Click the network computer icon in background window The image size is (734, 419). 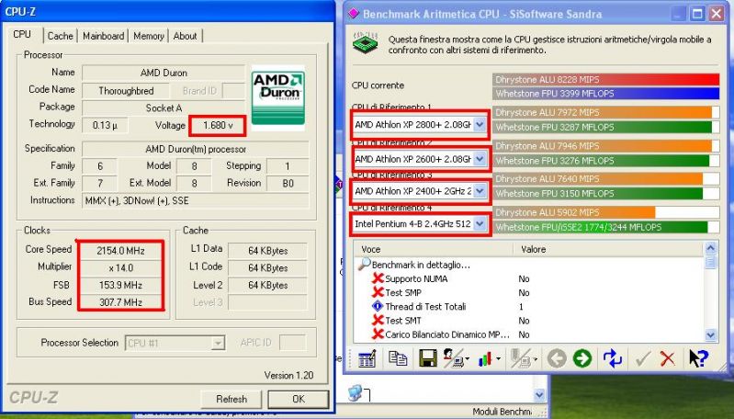tap(357, 393)
